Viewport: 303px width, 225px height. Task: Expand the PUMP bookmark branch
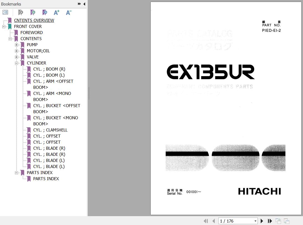click(x=16, y=45)
